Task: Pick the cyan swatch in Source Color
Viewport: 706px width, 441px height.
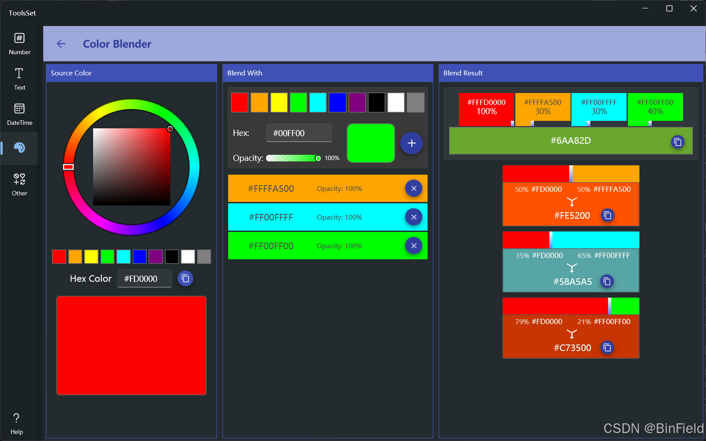Action: (124, 257)
